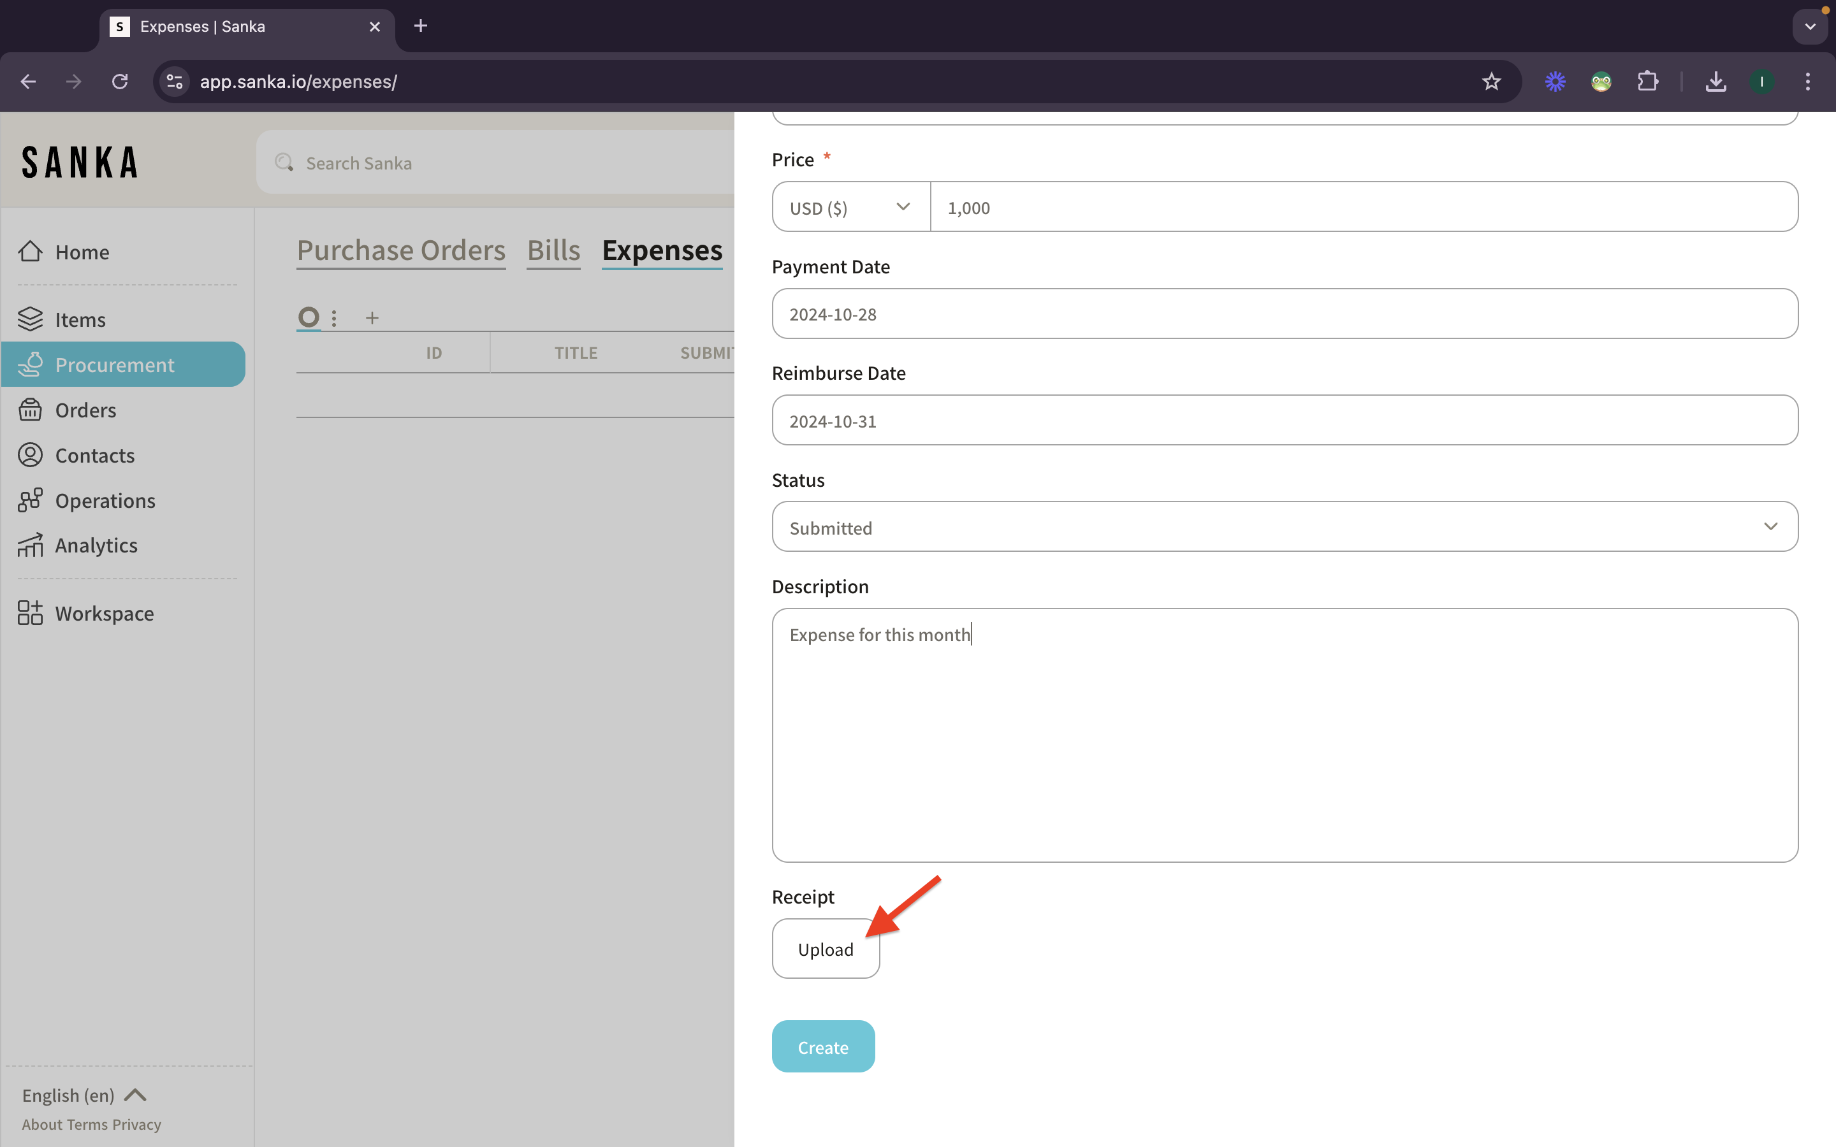
Task: Open the Status dropdown showing Submitted
Action: [1284, 526]
